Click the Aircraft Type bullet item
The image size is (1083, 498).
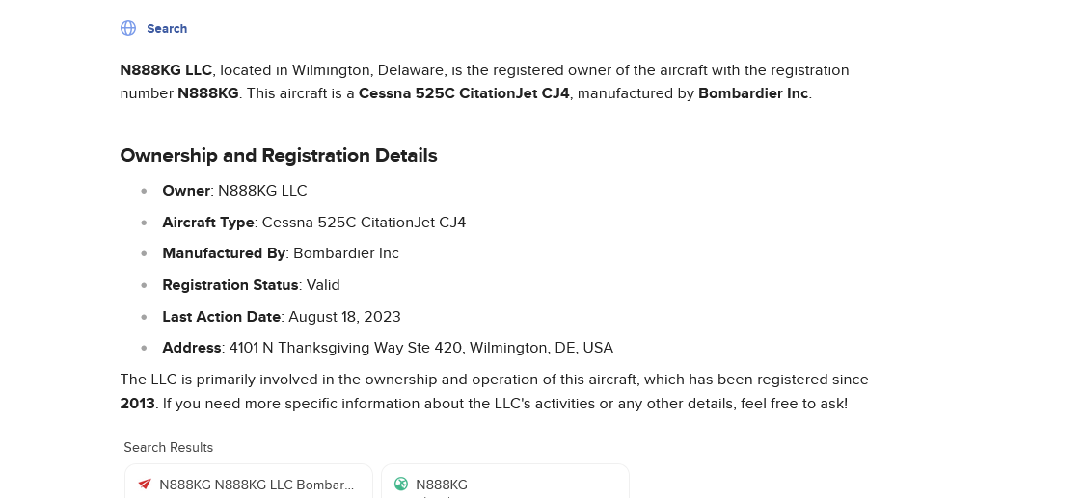313,223
